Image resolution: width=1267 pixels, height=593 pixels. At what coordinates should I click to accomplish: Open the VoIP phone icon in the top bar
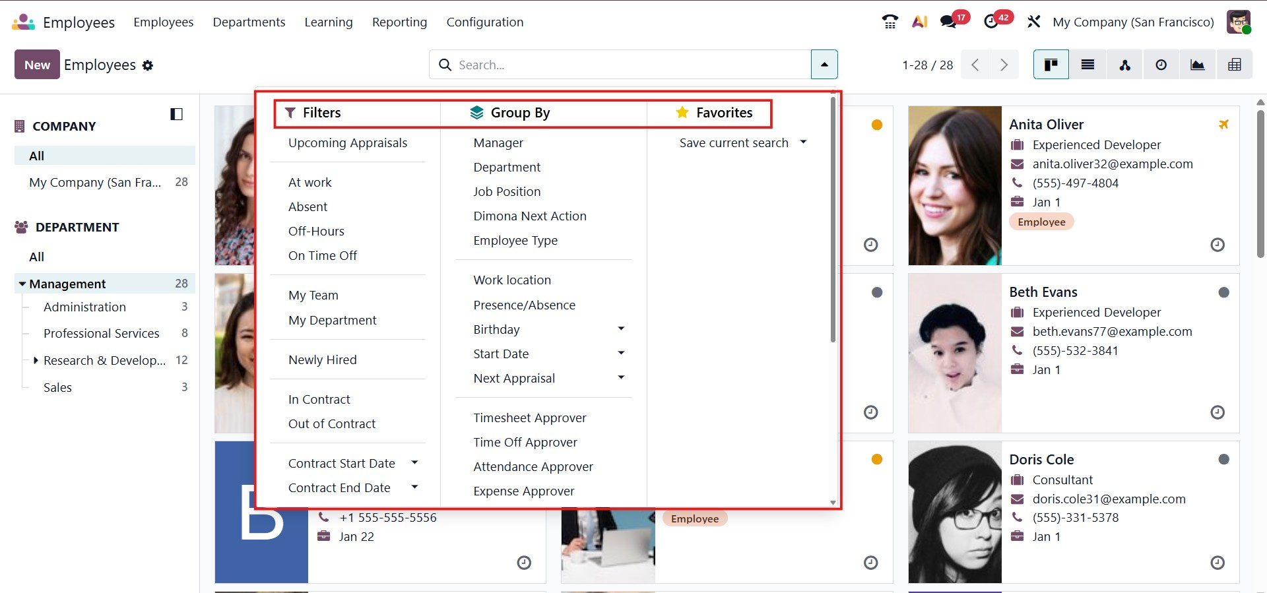click(x=890, y=22)
